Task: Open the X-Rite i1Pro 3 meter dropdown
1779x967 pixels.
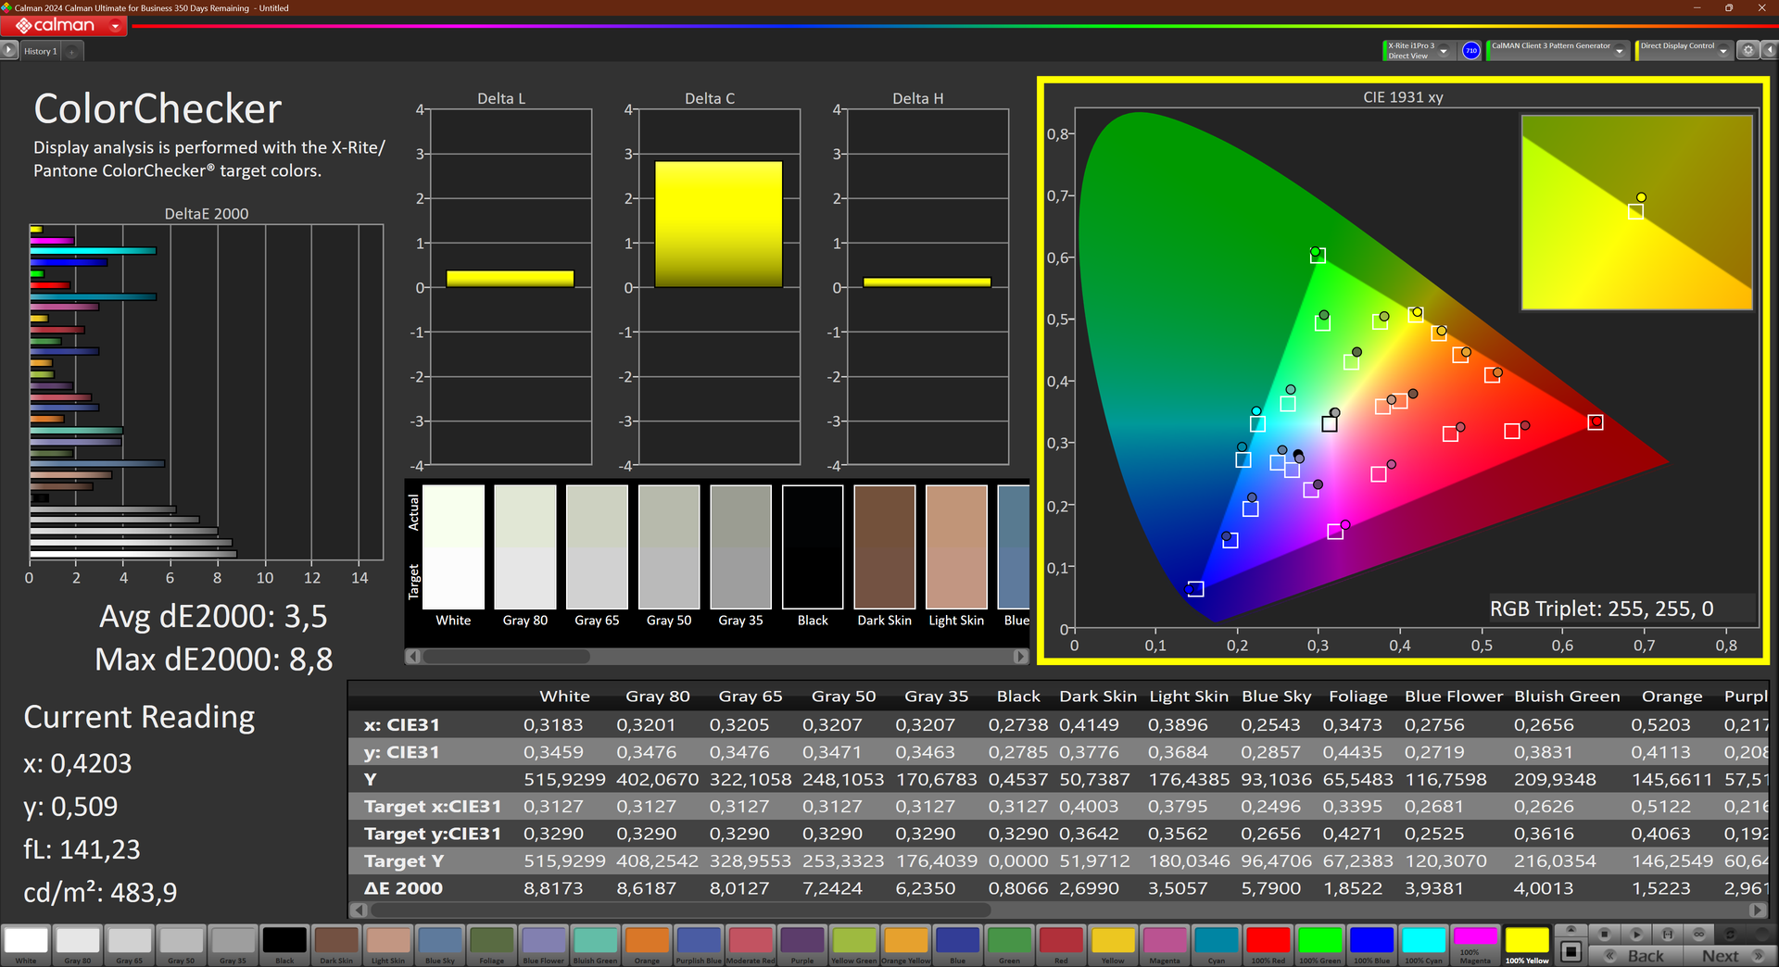Action: [x=1444, y=51]
